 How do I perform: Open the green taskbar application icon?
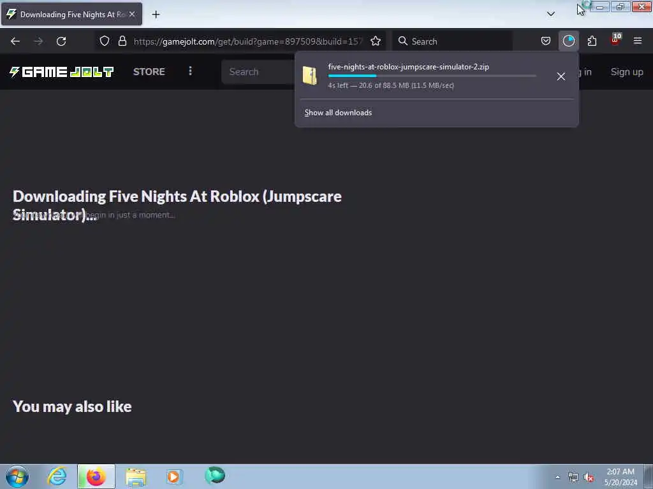pyautogui.click(x=215, y=475)
